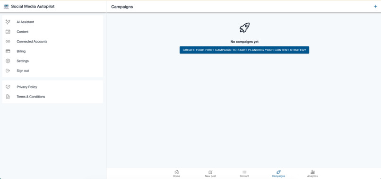Add a new campaign with the plus icon
The width and height of the screenshot is (381, 179).
click(x=375, y=7)
